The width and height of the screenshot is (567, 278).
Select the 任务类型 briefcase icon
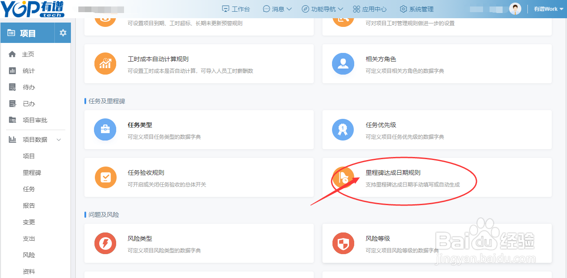[x=106, y=129]
